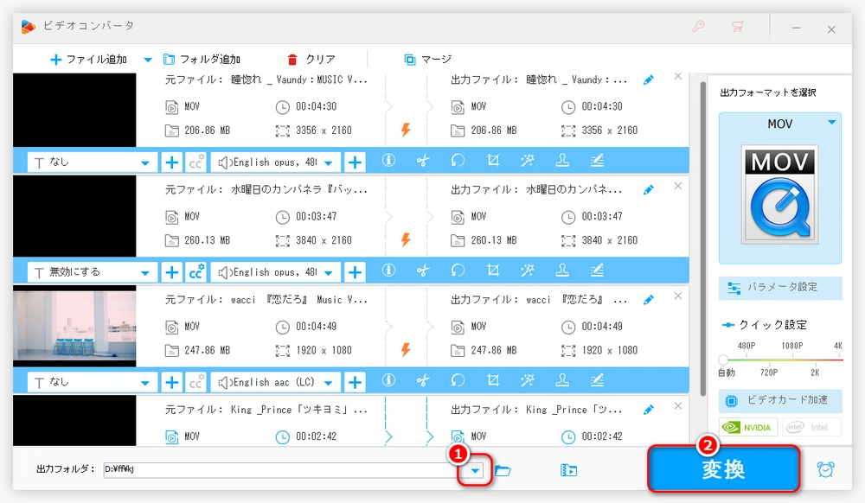The height and width of the screenshot is (503, 865).
Task: Rotate the Vaundy video
Action: pyautogui.click(x=458, y=161)
